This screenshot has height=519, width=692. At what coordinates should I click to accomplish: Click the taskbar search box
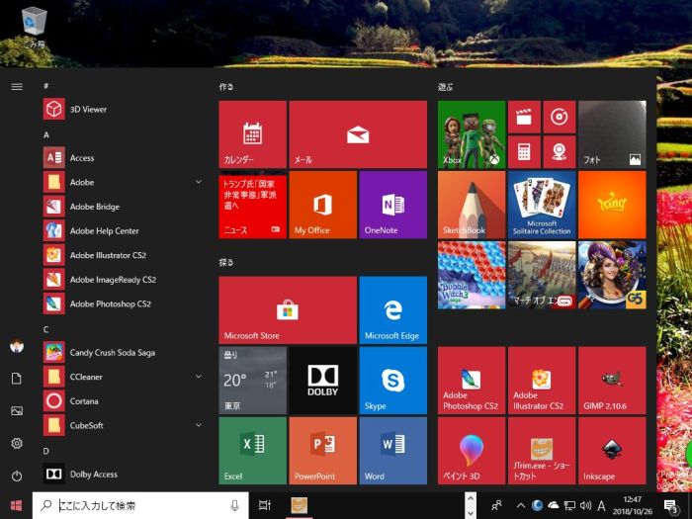pos(138,505)
